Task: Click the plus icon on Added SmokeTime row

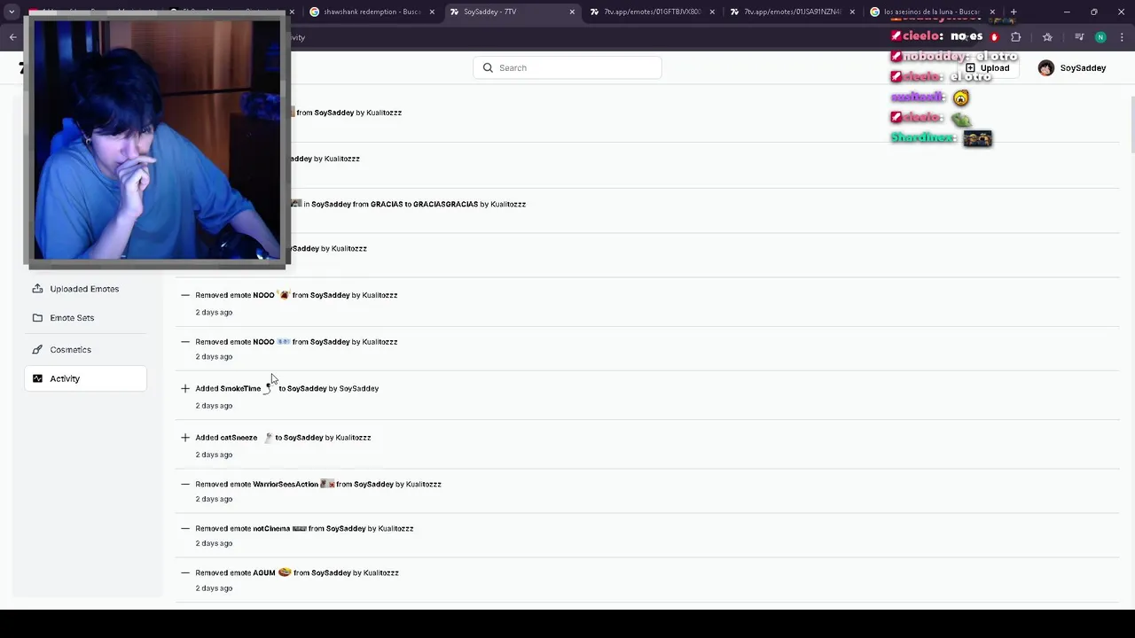Action: [185, 388]
